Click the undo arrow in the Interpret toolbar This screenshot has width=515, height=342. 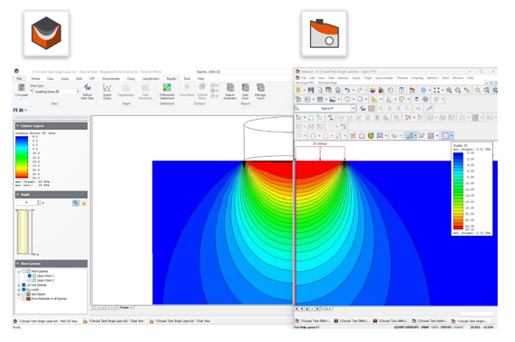coord(347,90)
